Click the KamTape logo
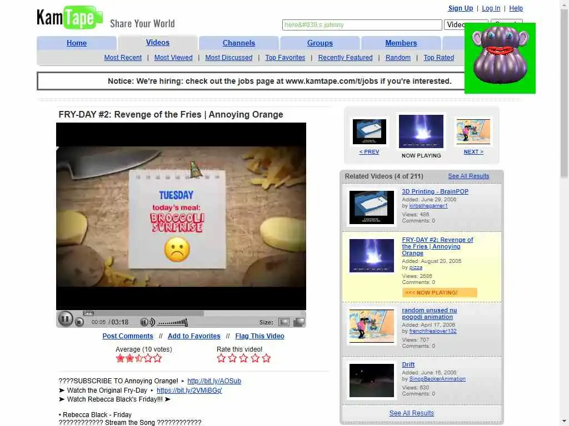Image resolution: width=569 pixels, height=426 pixels. (69, 17)
